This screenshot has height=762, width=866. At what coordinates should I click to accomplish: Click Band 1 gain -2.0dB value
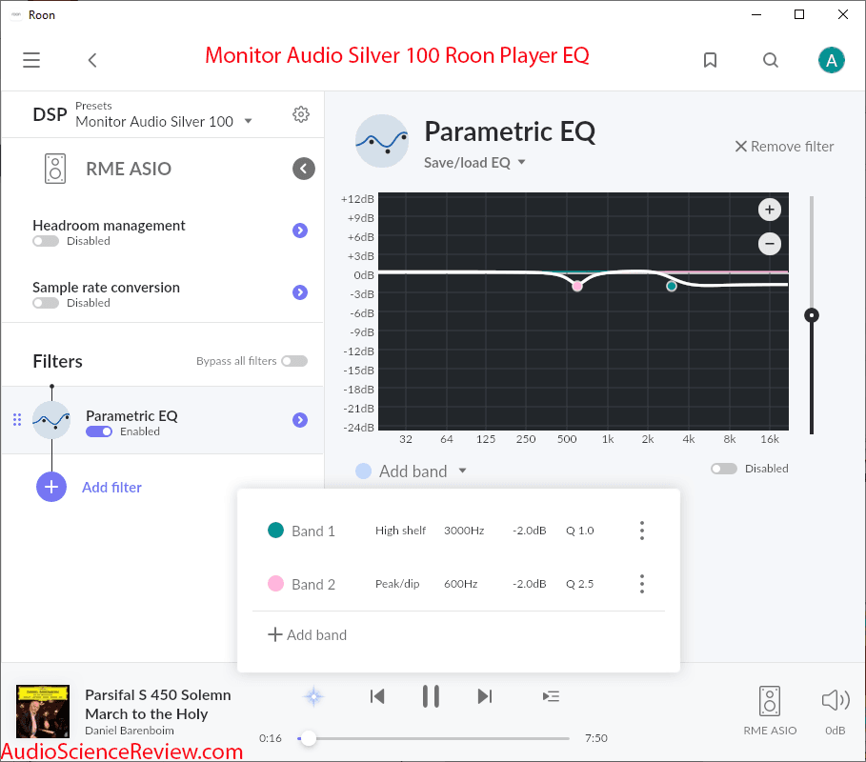529,531
